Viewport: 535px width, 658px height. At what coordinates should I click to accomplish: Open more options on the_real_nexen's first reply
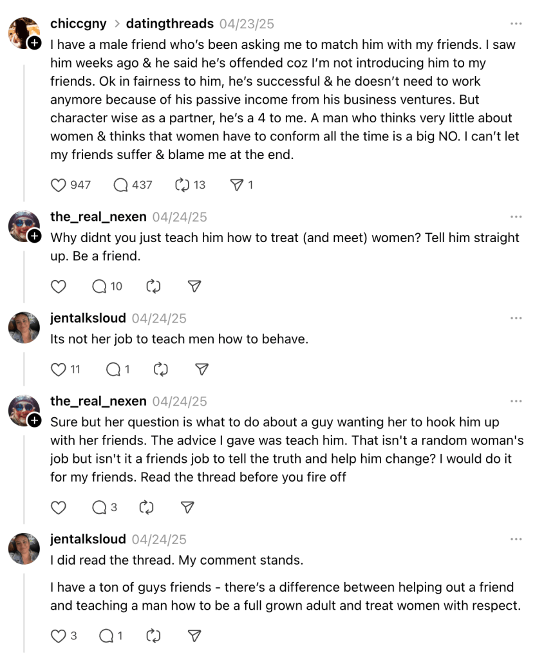516,217
